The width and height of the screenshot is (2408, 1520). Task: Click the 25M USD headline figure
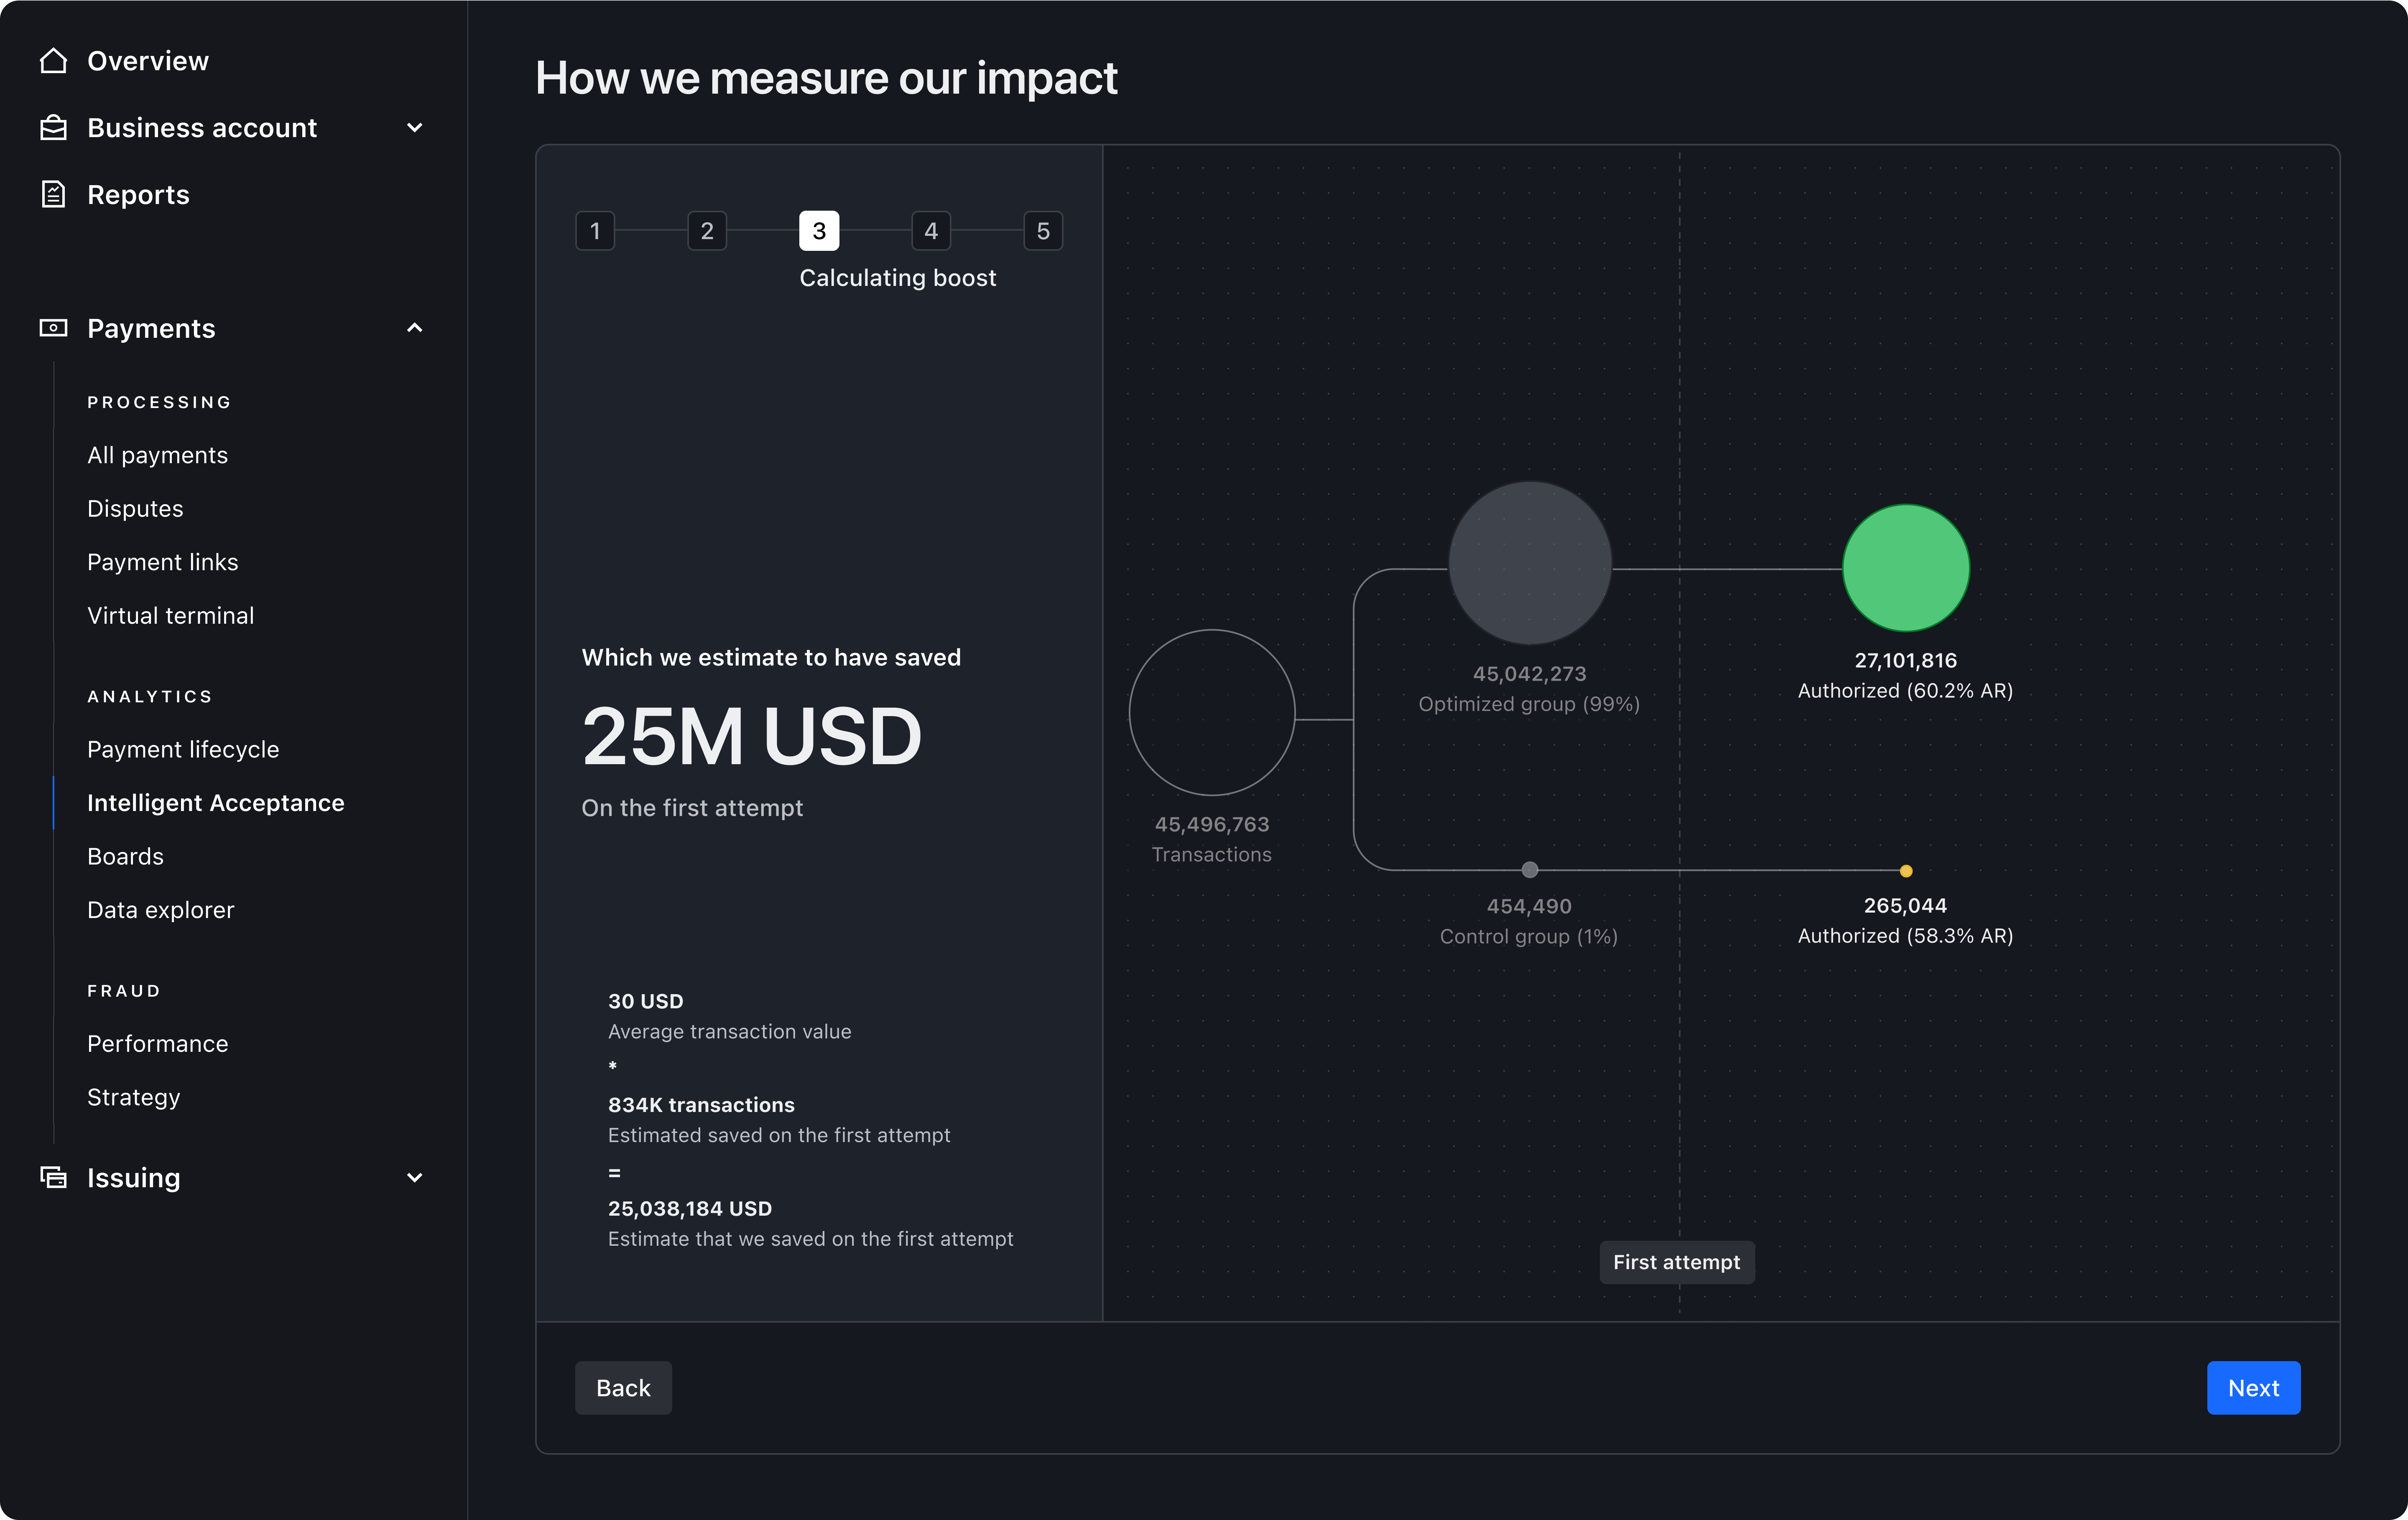[x=752, y=736]
